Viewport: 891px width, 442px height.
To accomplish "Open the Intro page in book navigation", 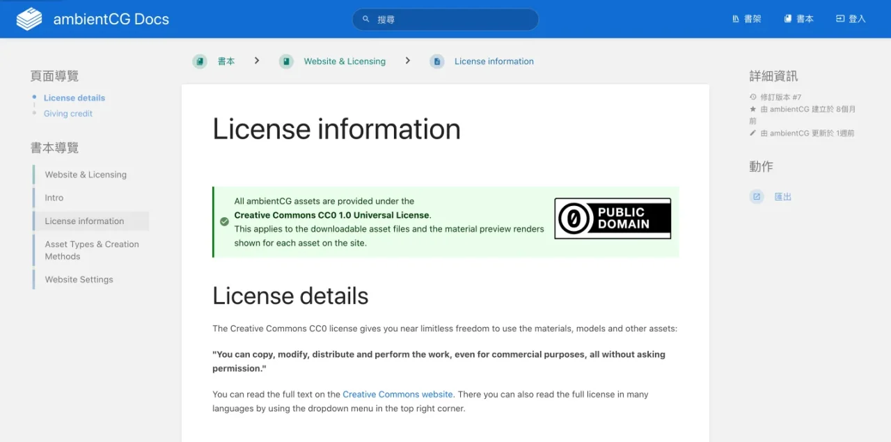I will point(54,198).
